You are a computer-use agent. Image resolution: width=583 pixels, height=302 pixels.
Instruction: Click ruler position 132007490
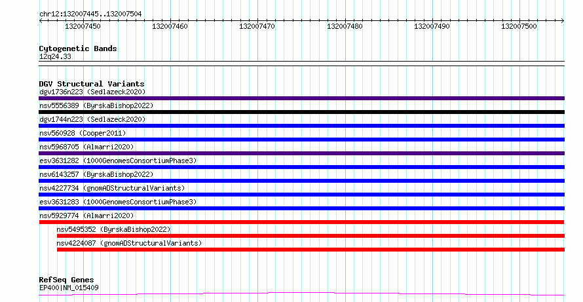pos(432,26)
